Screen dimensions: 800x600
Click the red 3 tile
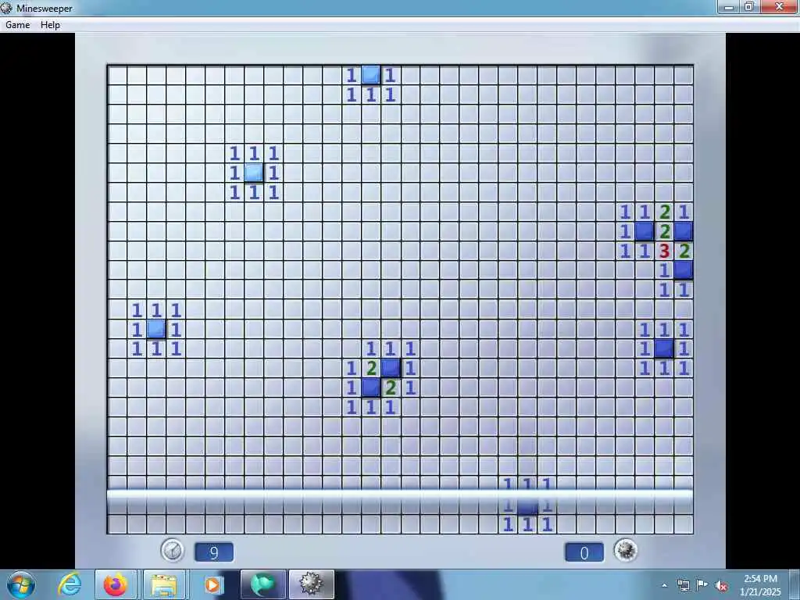pos(664,251)
